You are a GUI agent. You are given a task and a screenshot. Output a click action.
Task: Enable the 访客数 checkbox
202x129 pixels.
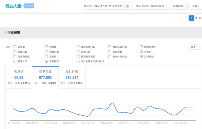click(x=15, y=47)
